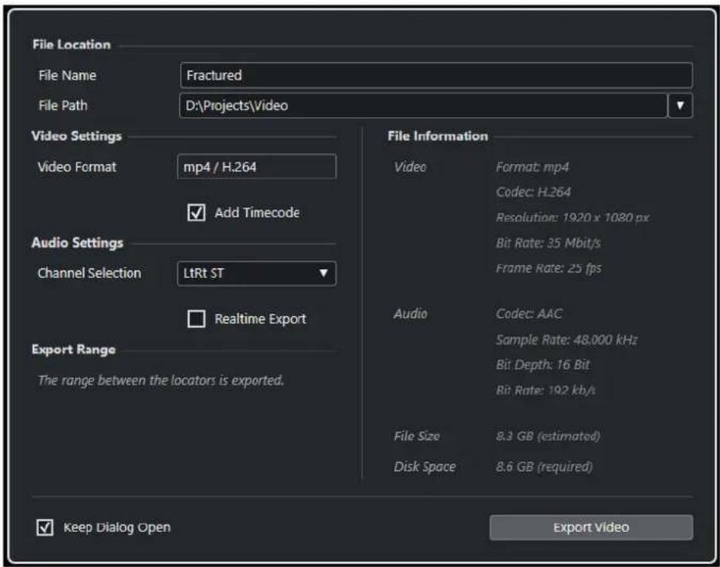Click the Export Video button
The height and width of the screenshot is (567, 720).
[x=591, y=527]
